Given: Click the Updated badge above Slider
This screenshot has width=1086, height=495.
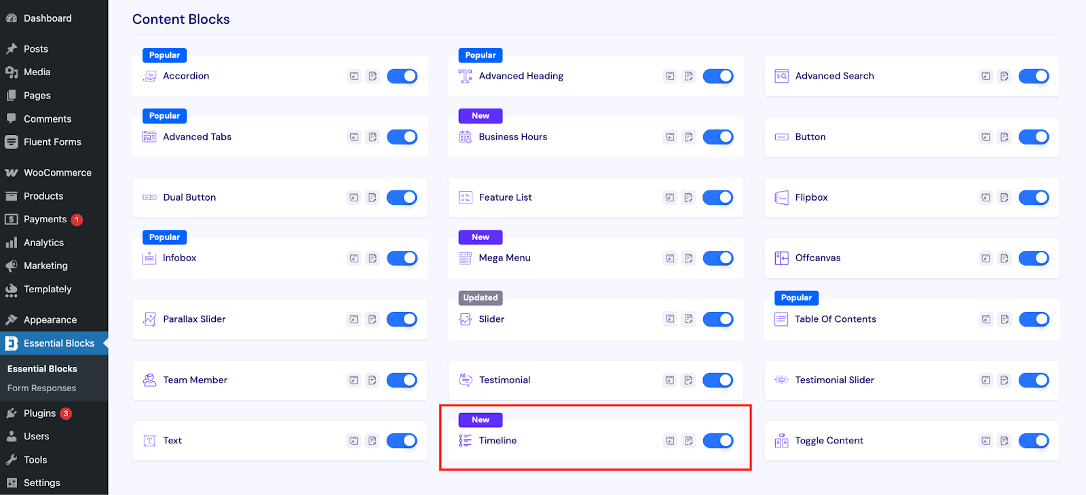Looking at the screenshot, I should [x=480, y=298].
